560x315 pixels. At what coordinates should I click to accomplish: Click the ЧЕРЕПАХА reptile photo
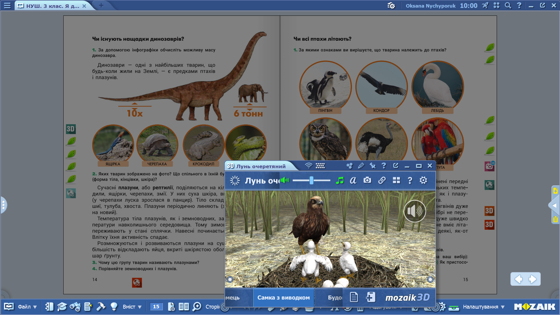(x=157, y=145)
